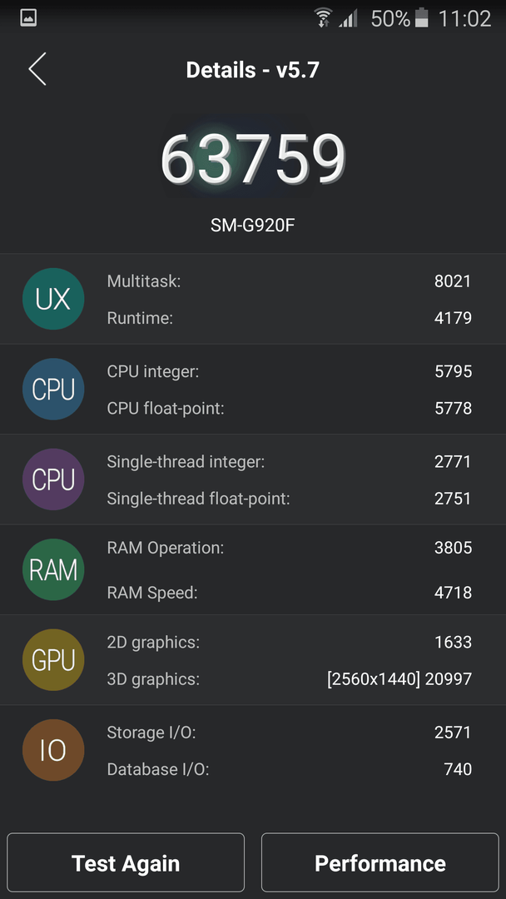Tap the back arrow icon
This screenshot has height=899, width=506.
coord(37,69)
